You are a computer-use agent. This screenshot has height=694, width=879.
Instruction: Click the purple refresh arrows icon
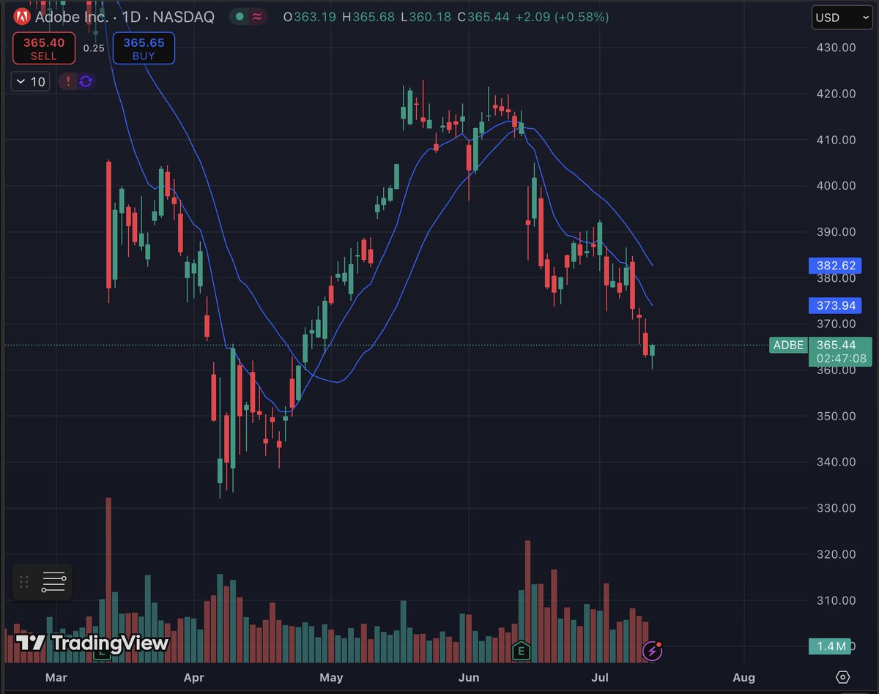point(86,81)
